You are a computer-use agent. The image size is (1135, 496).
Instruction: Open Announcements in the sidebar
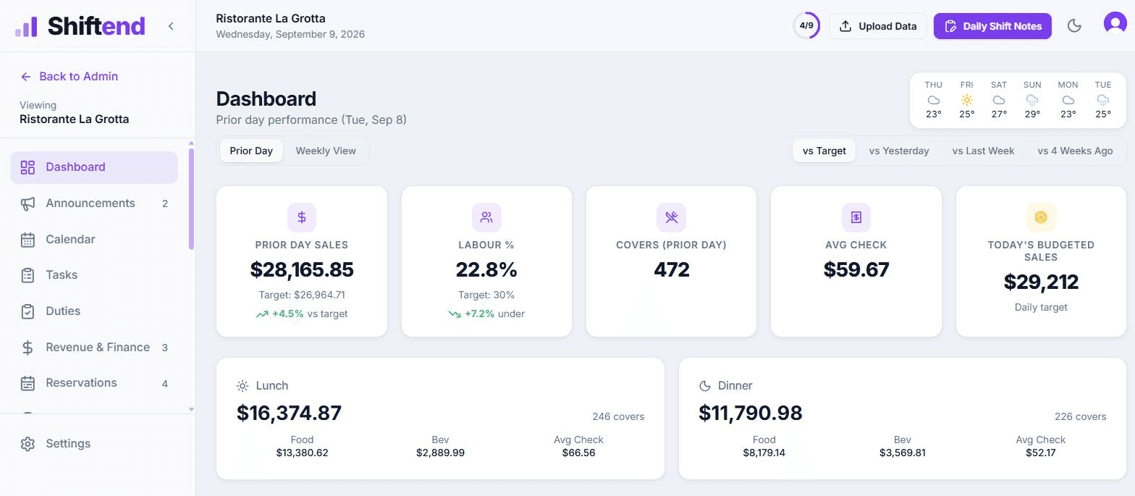[94, 203]
